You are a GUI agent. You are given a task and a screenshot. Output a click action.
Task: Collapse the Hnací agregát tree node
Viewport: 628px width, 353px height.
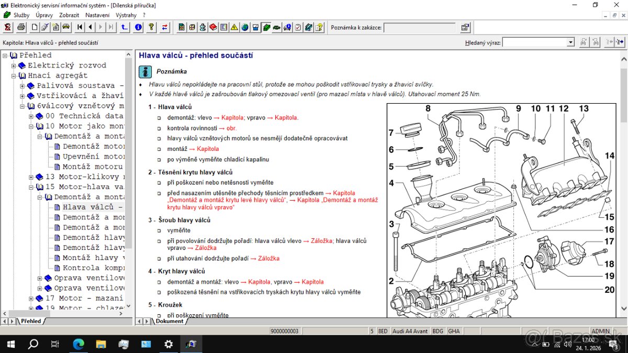pos(14,76)
